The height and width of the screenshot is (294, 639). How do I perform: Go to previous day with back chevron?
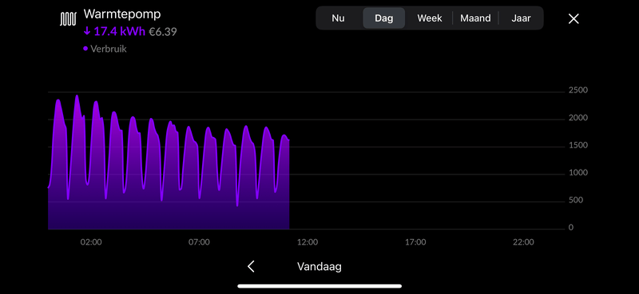pos(251,267)
